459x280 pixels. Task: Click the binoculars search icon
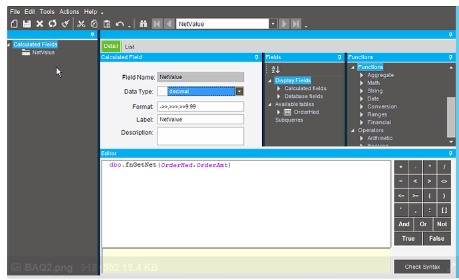[x=143, y=24]
